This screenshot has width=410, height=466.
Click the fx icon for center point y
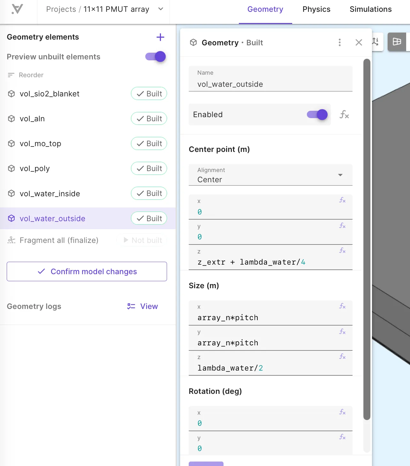[342, 226]
